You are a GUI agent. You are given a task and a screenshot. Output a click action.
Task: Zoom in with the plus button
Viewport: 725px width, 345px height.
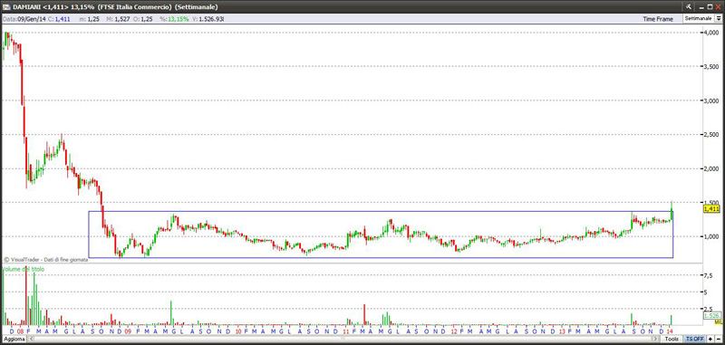pos(710,339)
